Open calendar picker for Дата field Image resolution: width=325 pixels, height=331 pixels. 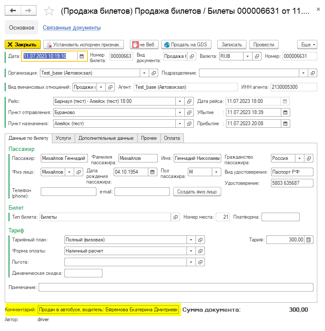81,56
